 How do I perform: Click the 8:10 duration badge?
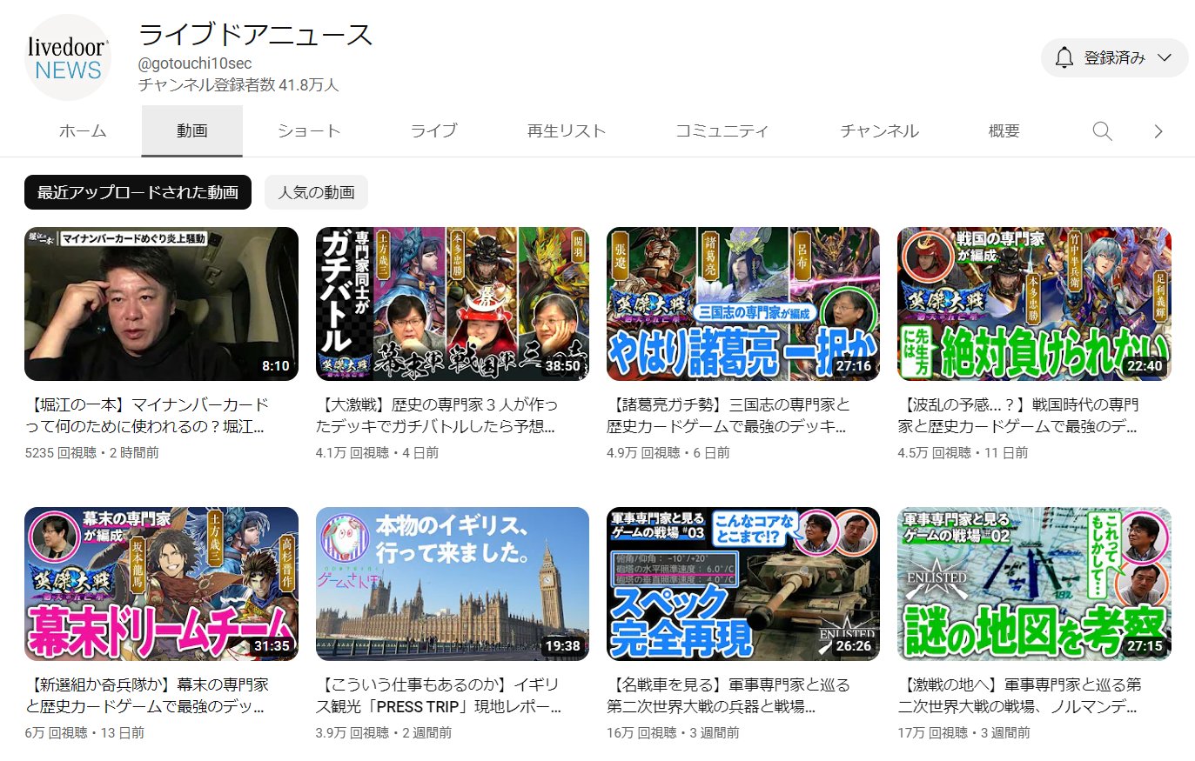[276, 366]
